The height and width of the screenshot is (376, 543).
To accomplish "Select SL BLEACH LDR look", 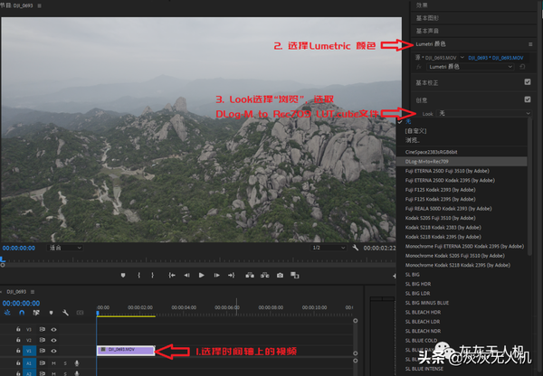I will 423,322.
